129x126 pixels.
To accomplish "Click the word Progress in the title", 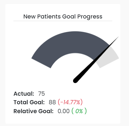I will point(90,16).
